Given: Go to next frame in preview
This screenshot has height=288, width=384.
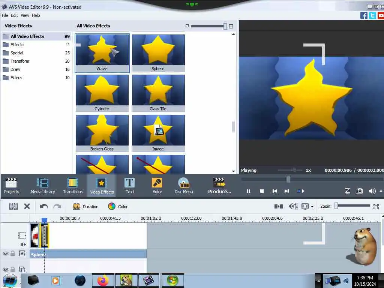Looking at the screenshot, I should (286, 191).
